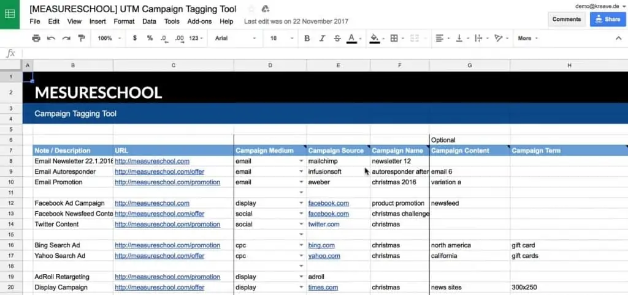This screenshot has width=628, height=295.
Task: Open the Insert menu
Action: pos(98,21)
